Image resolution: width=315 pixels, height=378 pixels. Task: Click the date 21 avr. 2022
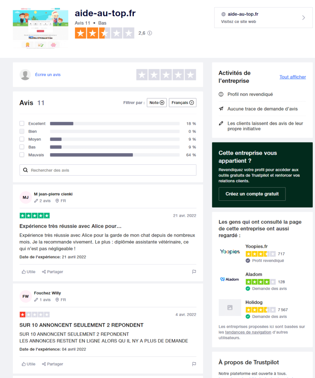(x=185, y=216)
